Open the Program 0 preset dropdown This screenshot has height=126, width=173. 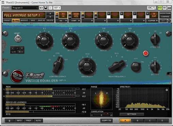pyautogui.click(x=25, y=8)
